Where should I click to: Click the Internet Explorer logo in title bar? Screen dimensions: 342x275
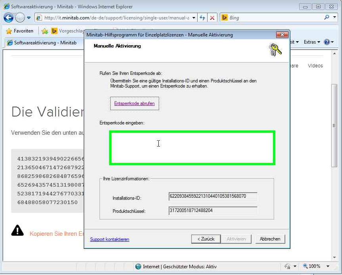(x=6, y=6)
